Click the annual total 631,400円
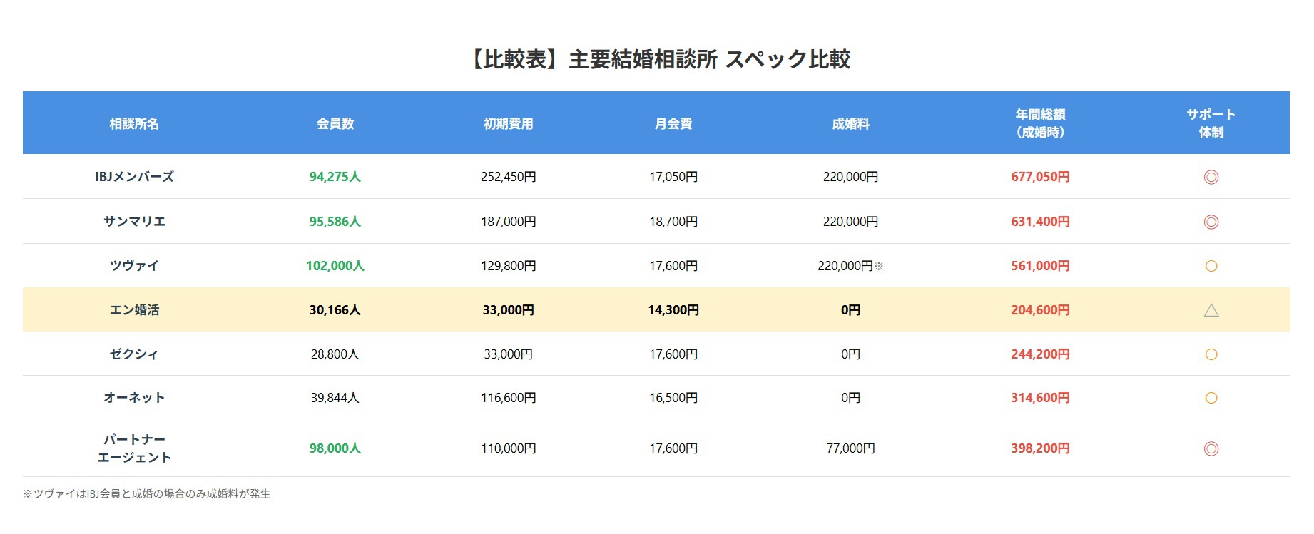The width and height of the screenshot is (1314, 534). pos(1040,222)
